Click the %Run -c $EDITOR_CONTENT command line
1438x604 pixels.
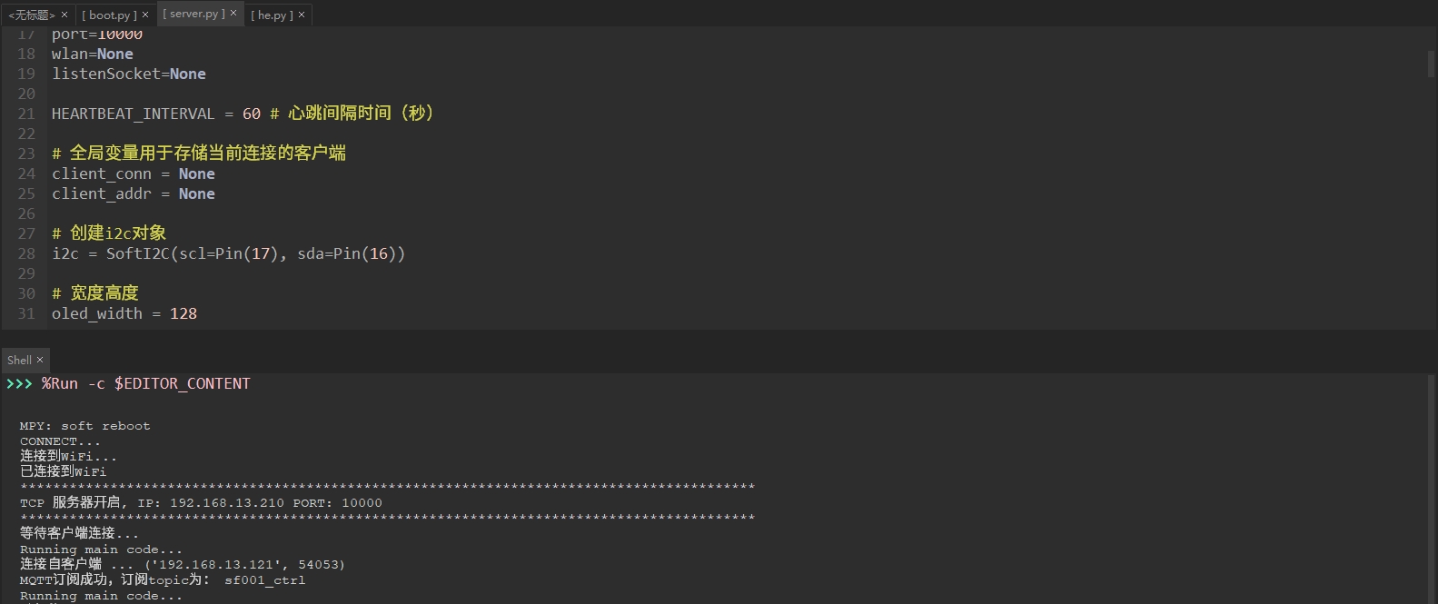[x=145, y=383]
